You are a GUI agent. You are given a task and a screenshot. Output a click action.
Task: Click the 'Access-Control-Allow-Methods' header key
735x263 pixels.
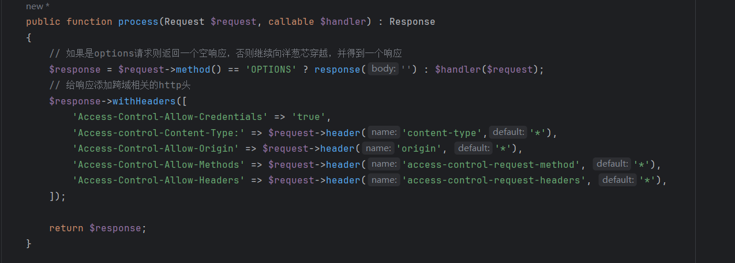pyautogui.click(x=159, y=165)
